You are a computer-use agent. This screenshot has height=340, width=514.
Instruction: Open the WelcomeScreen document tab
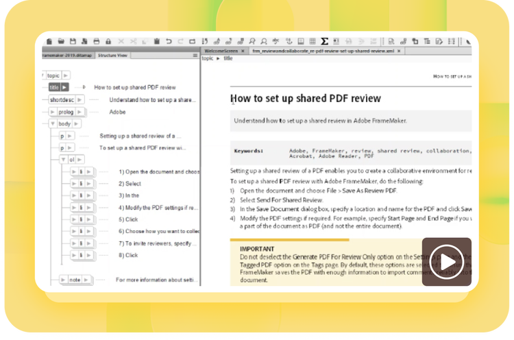[221, 51]
